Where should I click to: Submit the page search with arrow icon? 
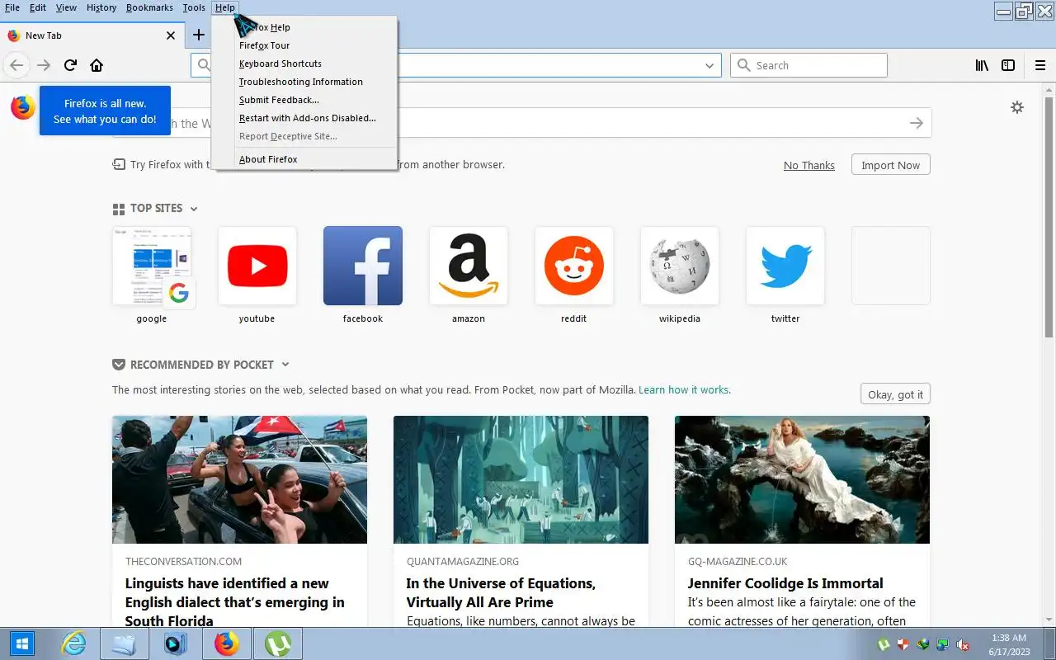(x=917, y=123)
